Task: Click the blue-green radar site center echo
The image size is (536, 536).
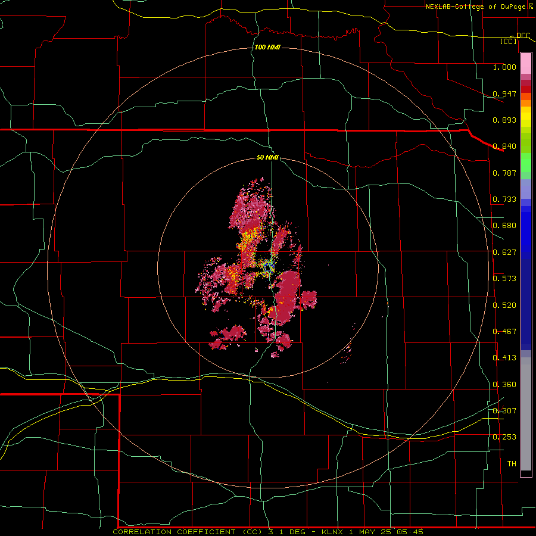Action: tap(269, 269)
